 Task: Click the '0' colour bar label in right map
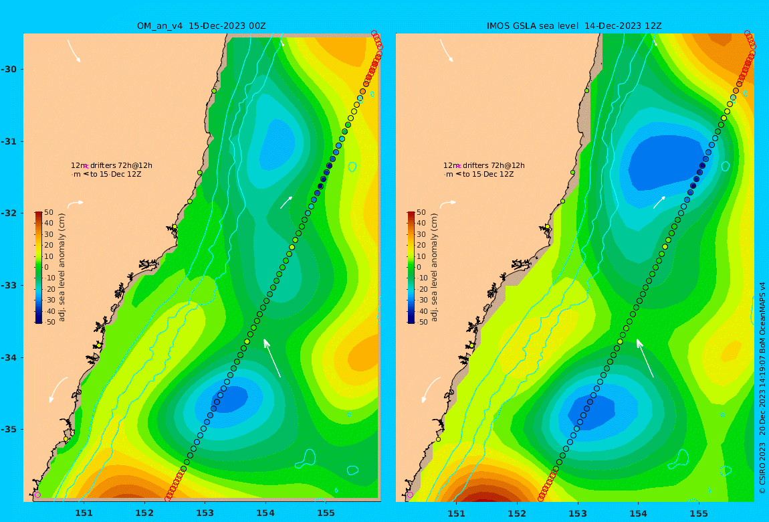(x=419, y=268)
